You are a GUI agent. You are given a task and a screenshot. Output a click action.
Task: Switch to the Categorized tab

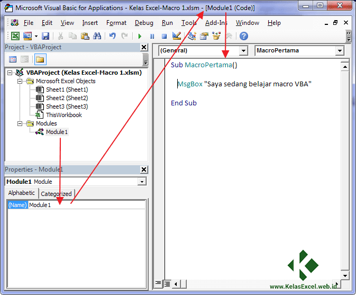tap(56, 194)
